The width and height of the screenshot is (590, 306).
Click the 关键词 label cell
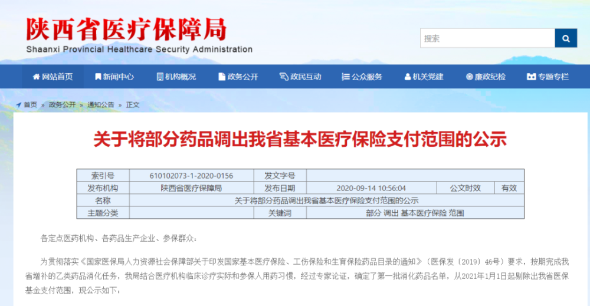280,213
